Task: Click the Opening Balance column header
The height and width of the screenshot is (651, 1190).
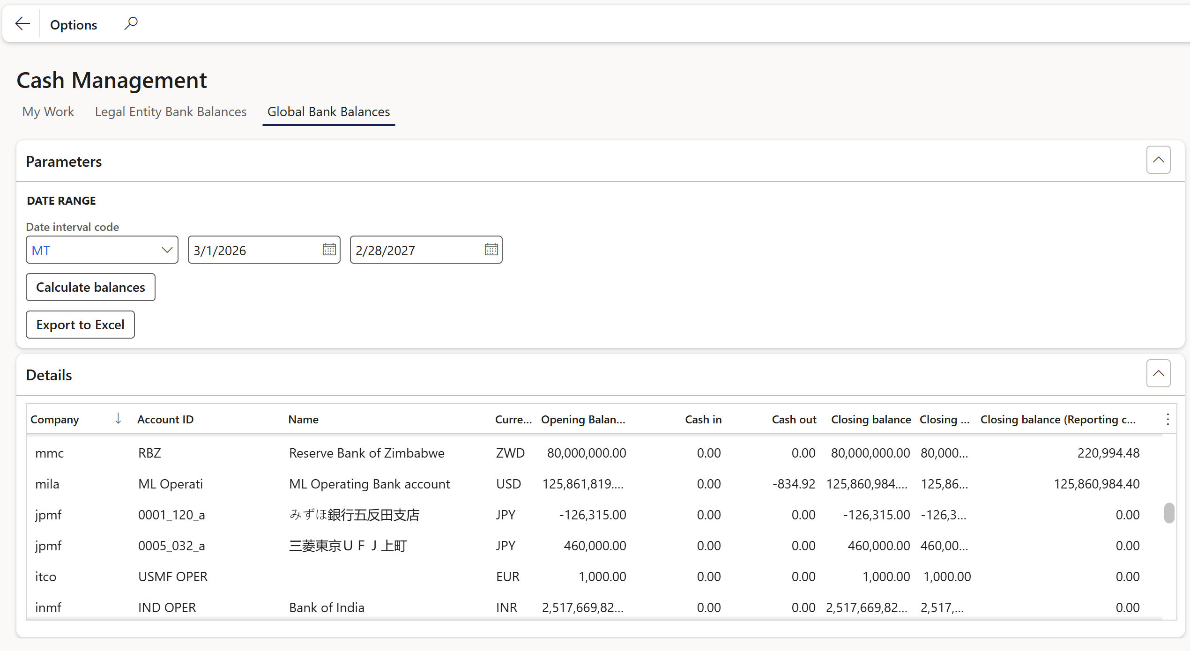Action: coord(583,420)
